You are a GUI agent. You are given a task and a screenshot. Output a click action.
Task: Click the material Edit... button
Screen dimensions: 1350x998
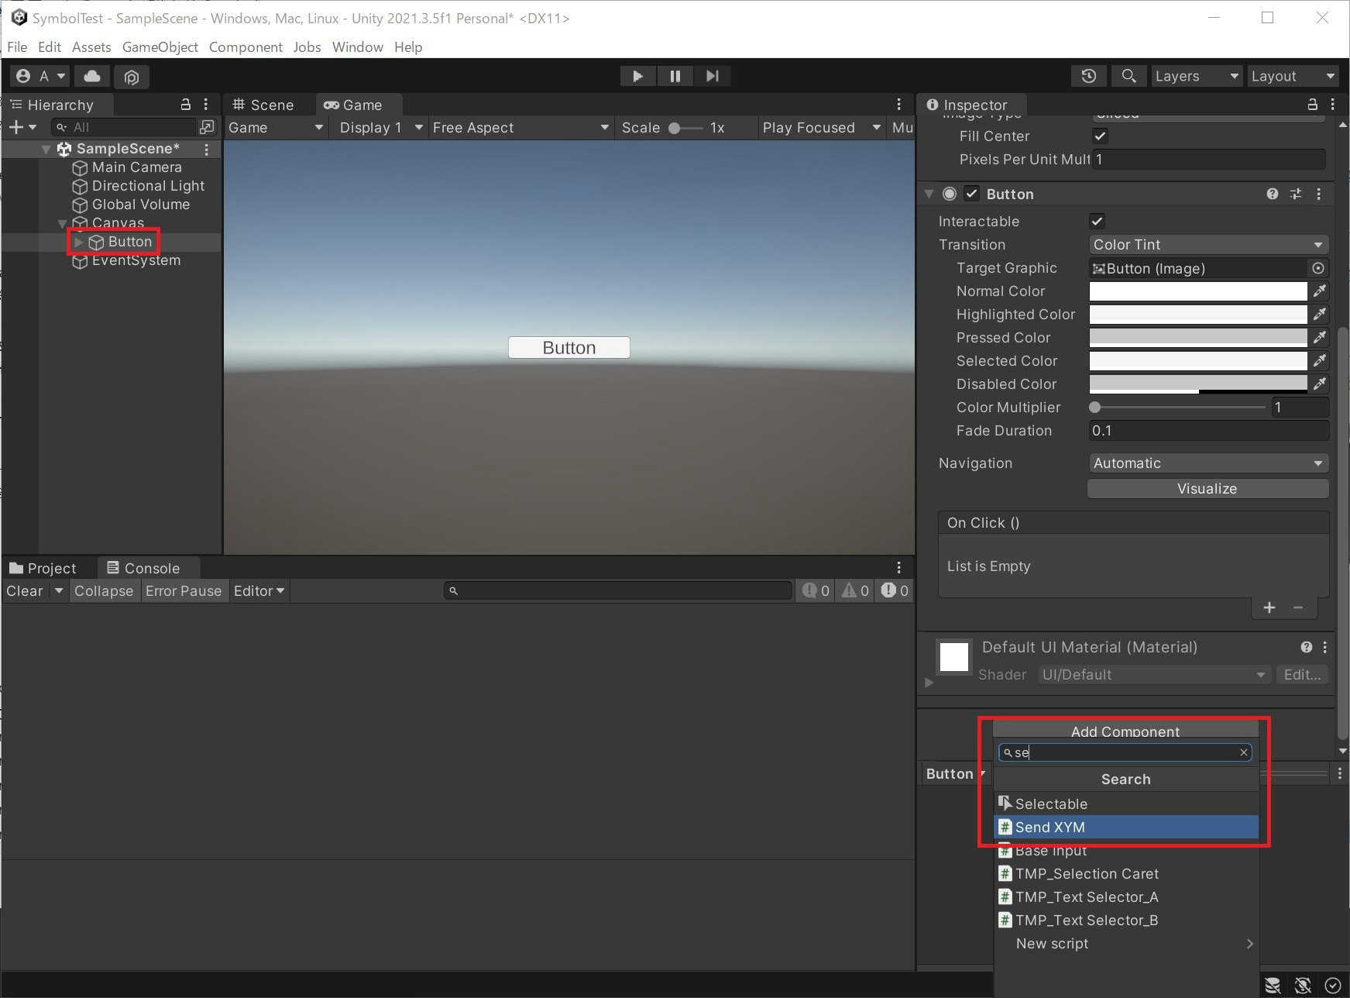pos(1302,675)
